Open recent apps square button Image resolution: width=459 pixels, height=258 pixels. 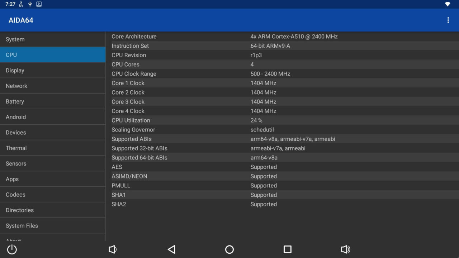pyautogui.click(x=287, y=249)
